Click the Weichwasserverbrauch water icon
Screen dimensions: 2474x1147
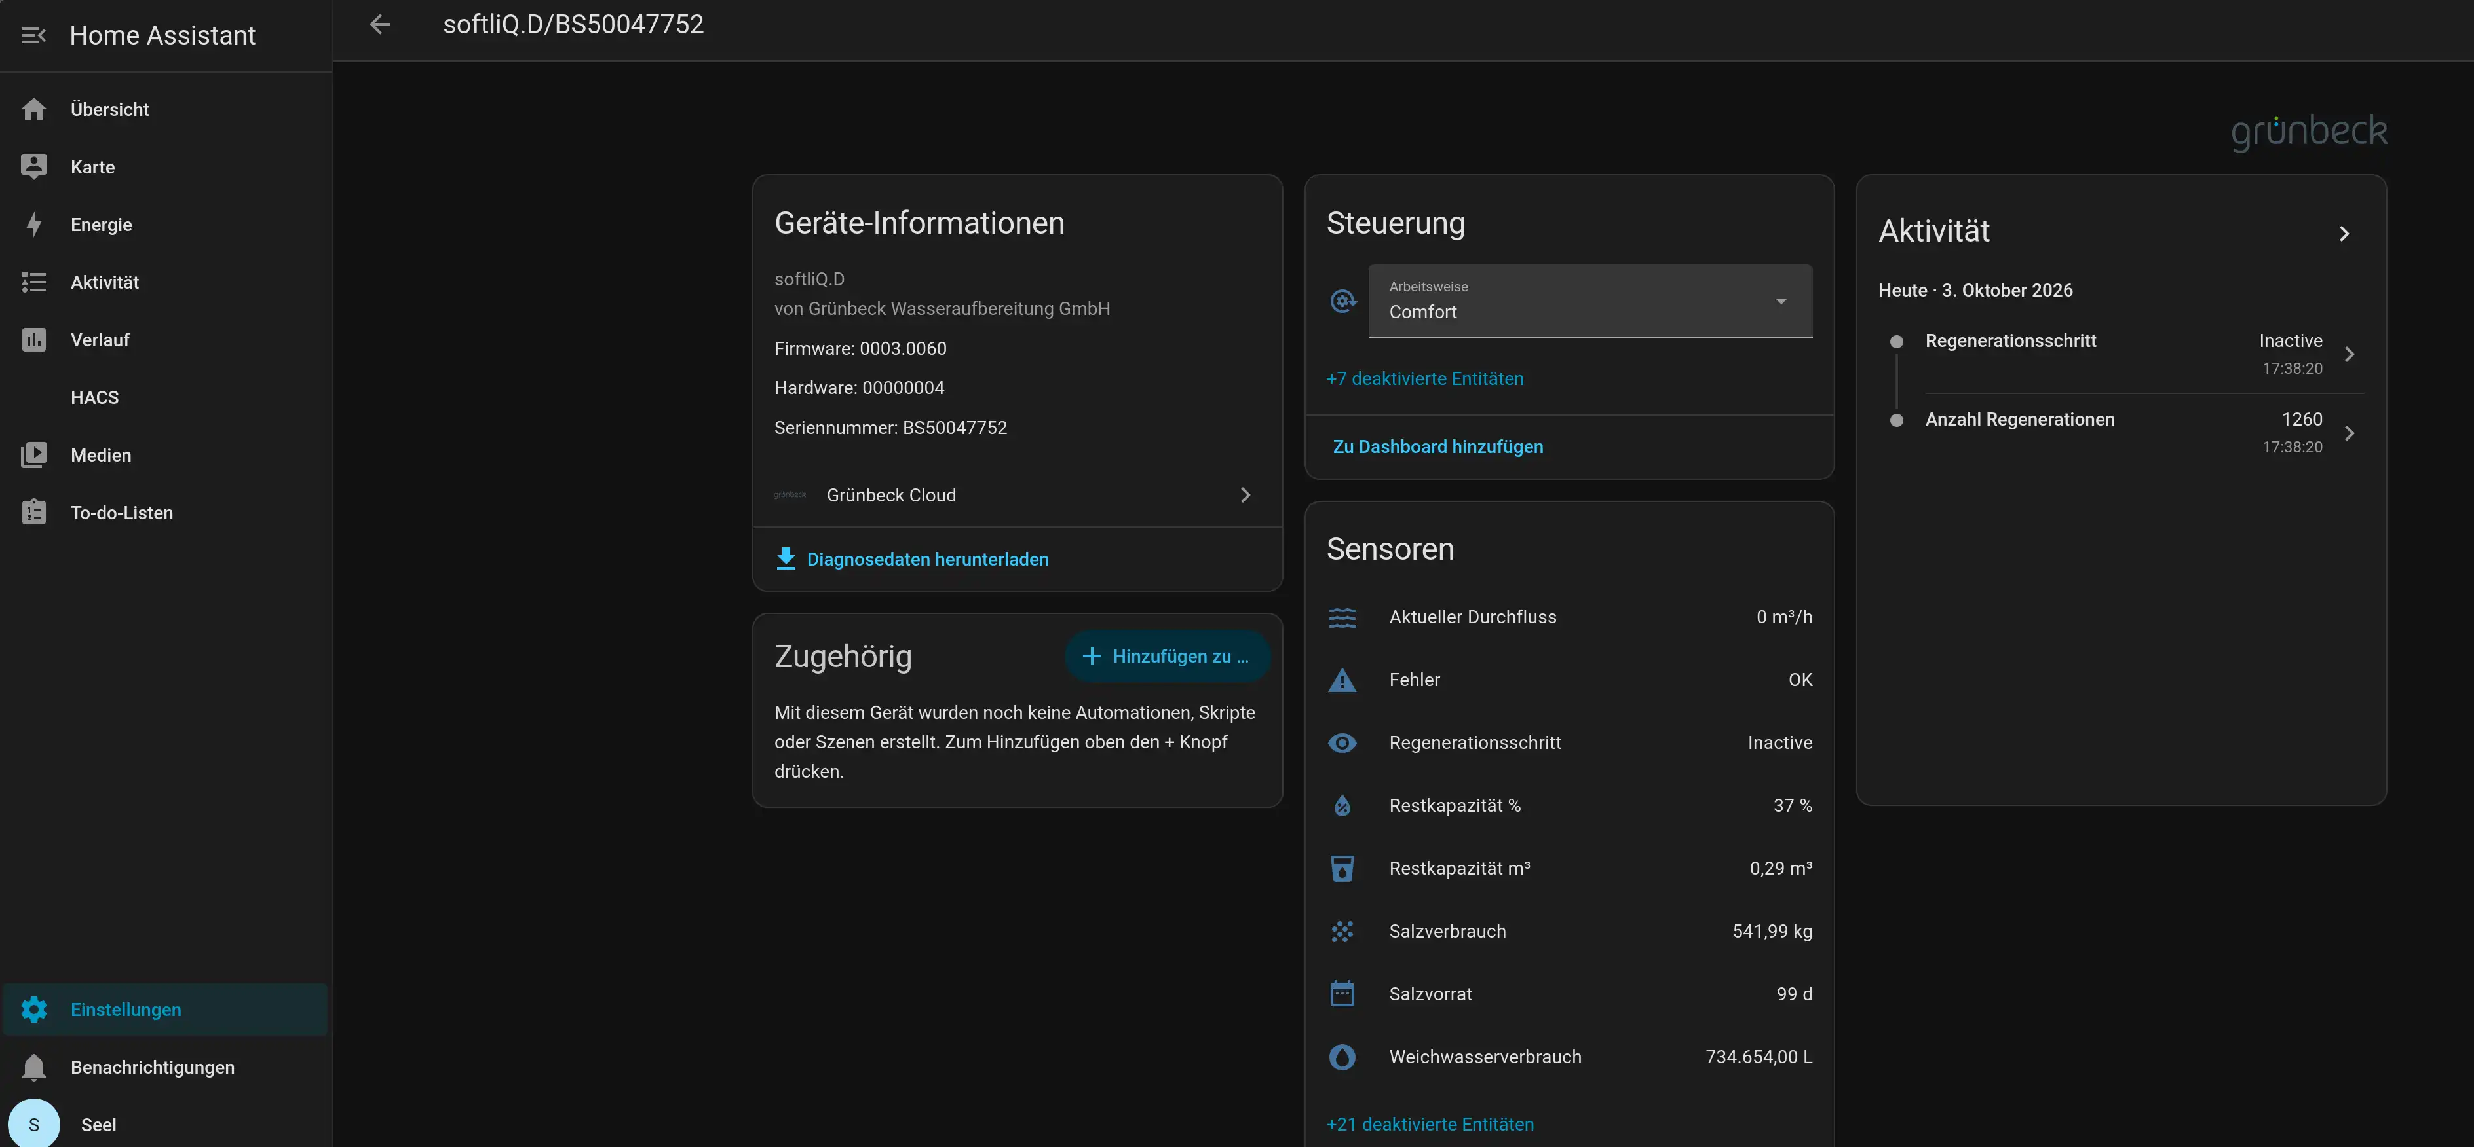tap(1342, 1057)
